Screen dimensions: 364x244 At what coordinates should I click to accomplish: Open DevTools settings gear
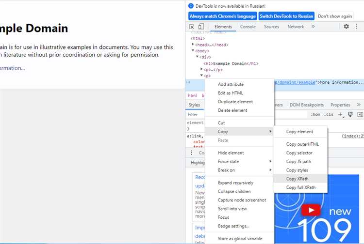point(346,27)
